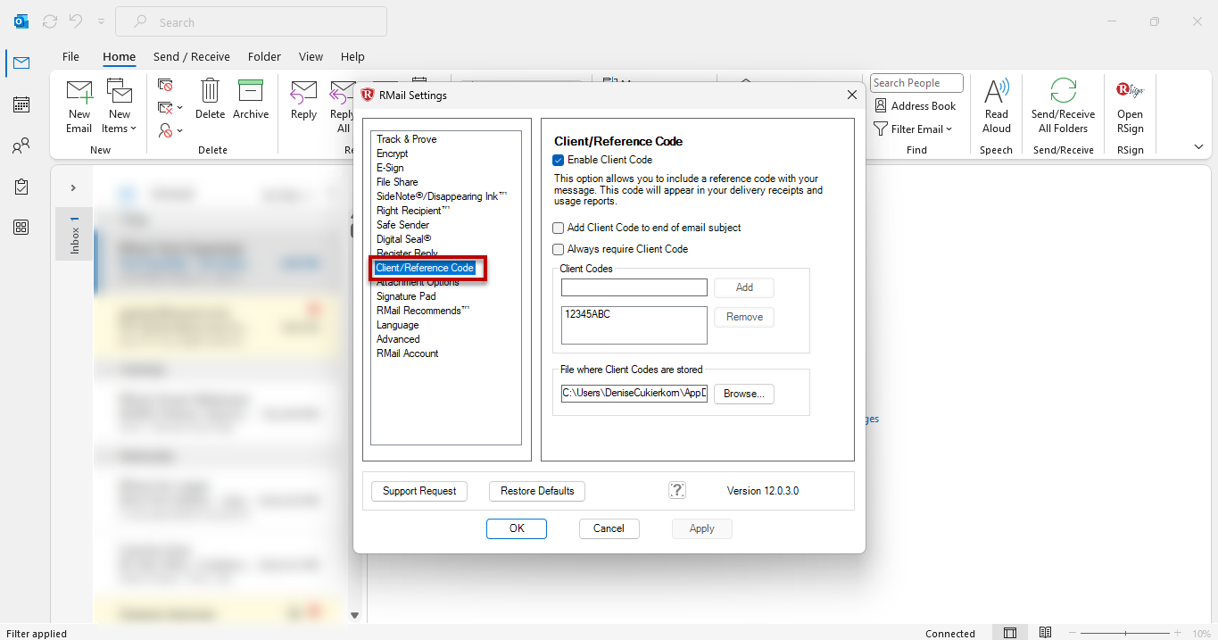Open the Calendar view in left rail
This screenshot has height=640, width=1218.
click(x=21, y=104)
